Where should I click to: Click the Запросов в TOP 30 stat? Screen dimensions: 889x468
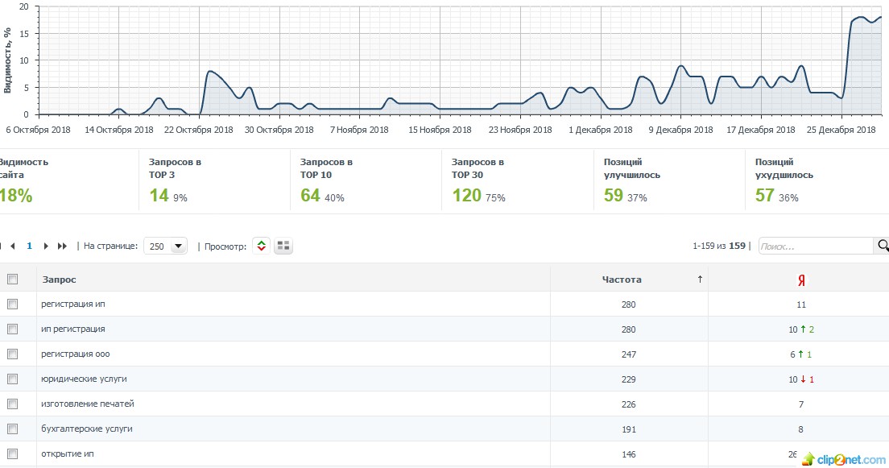(x=478, y=180)
